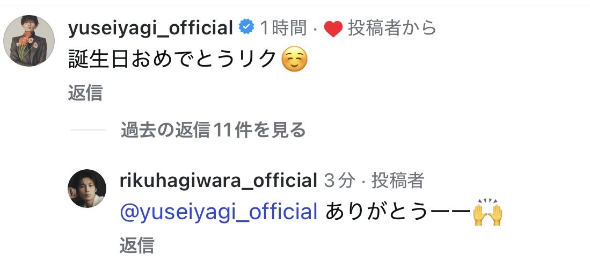Image resolution: width=590 pixels, height=267 pixels.
Task: Click the "投稿者" author label
Action: pos(398,181)
